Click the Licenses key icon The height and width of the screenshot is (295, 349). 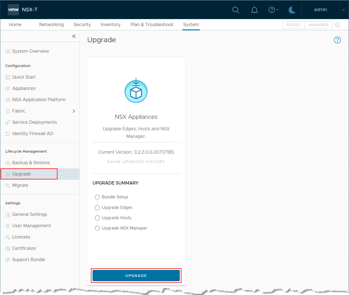[x=8, y=237]
